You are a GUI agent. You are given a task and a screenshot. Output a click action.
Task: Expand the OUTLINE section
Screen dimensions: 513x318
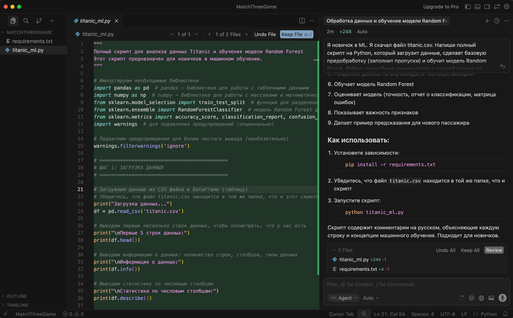click(18, 296)
